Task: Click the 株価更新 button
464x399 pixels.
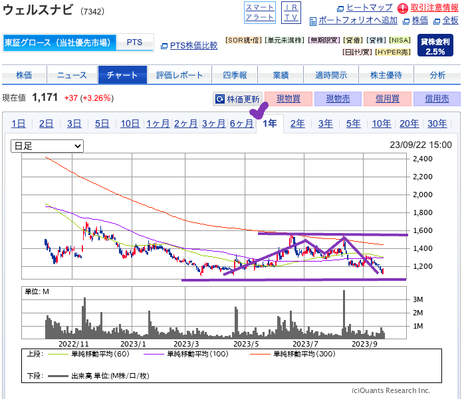Action: (x=237, y=99)
